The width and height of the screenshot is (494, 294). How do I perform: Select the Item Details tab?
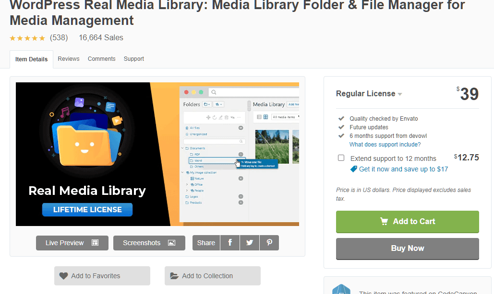click(31, 59)
